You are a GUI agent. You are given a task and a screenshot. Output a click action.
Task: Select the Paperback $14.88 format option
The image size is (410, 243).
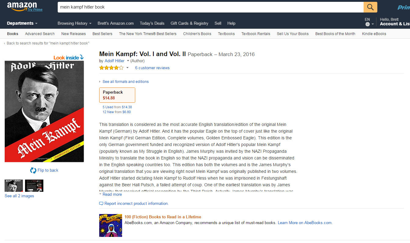pyautogui.click(x=117, y=95)
